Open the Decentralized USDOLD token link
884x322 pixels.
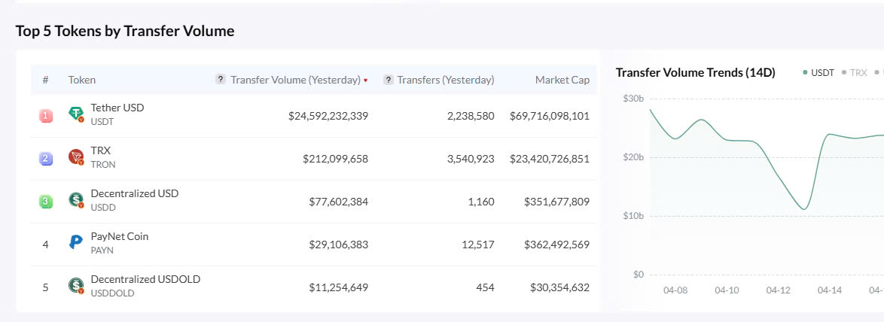coord(145,279)
